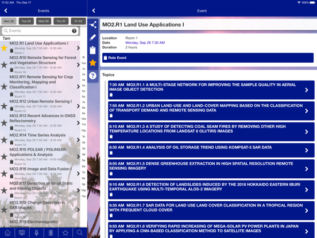Tap clipboard icon under MO2.R1.7 topic
The height and width of the screenshot is (238, 317).
coord(111,216)
